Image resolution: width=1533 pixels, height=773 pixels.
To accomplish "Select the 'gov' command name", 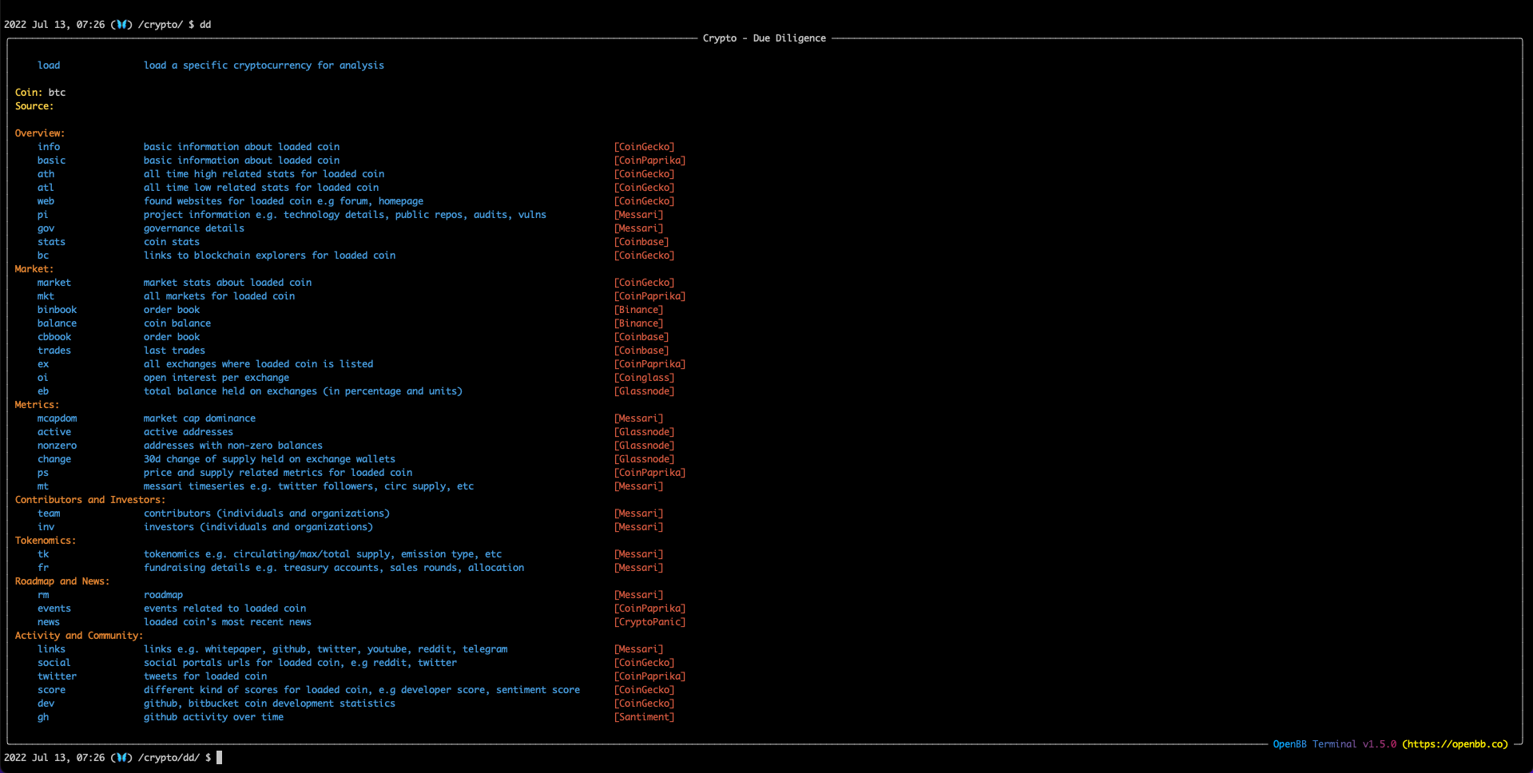I will tap(46, 228).
